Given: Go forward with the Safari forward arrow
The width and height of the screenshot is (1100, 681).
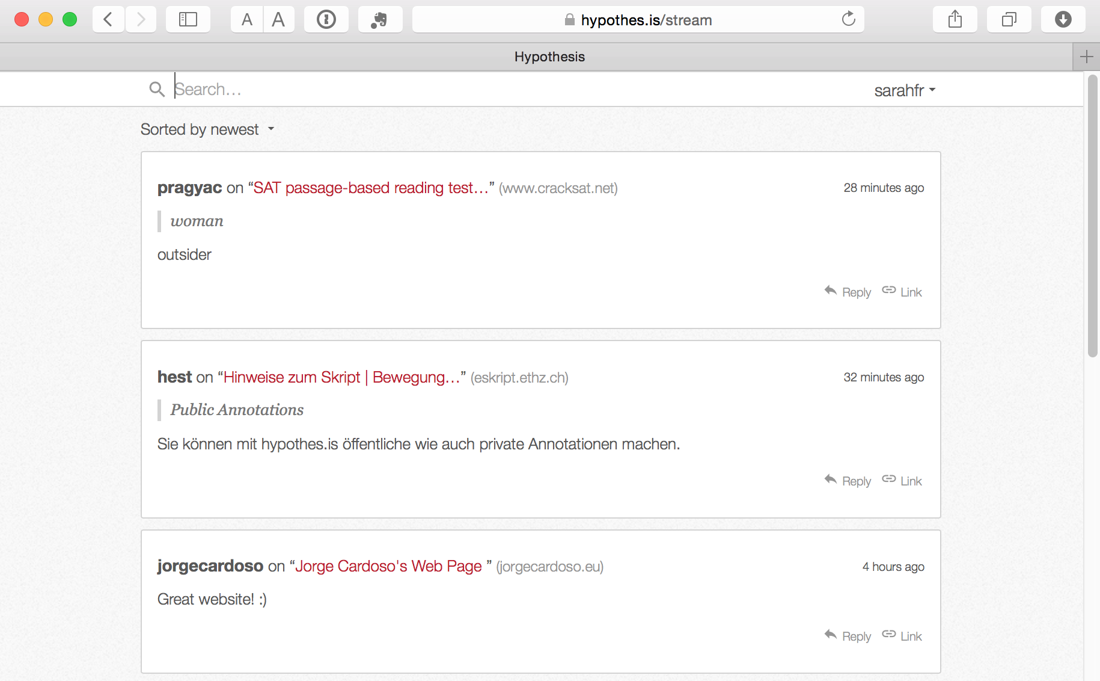Looking at the screenshot, I should [141, 19].
